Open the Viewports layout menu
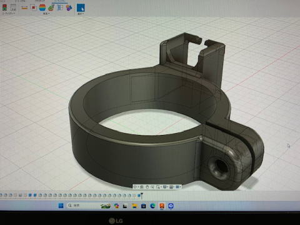Image resolution: width=300 pixels, height=225 pixels. (x=177, y=187)
